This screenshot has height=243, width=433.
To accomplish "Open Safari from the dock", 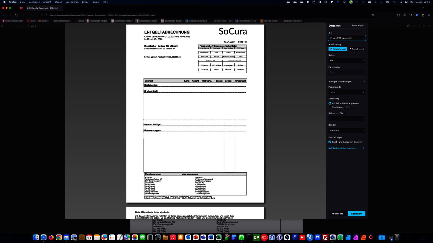I will click(43, 237).
